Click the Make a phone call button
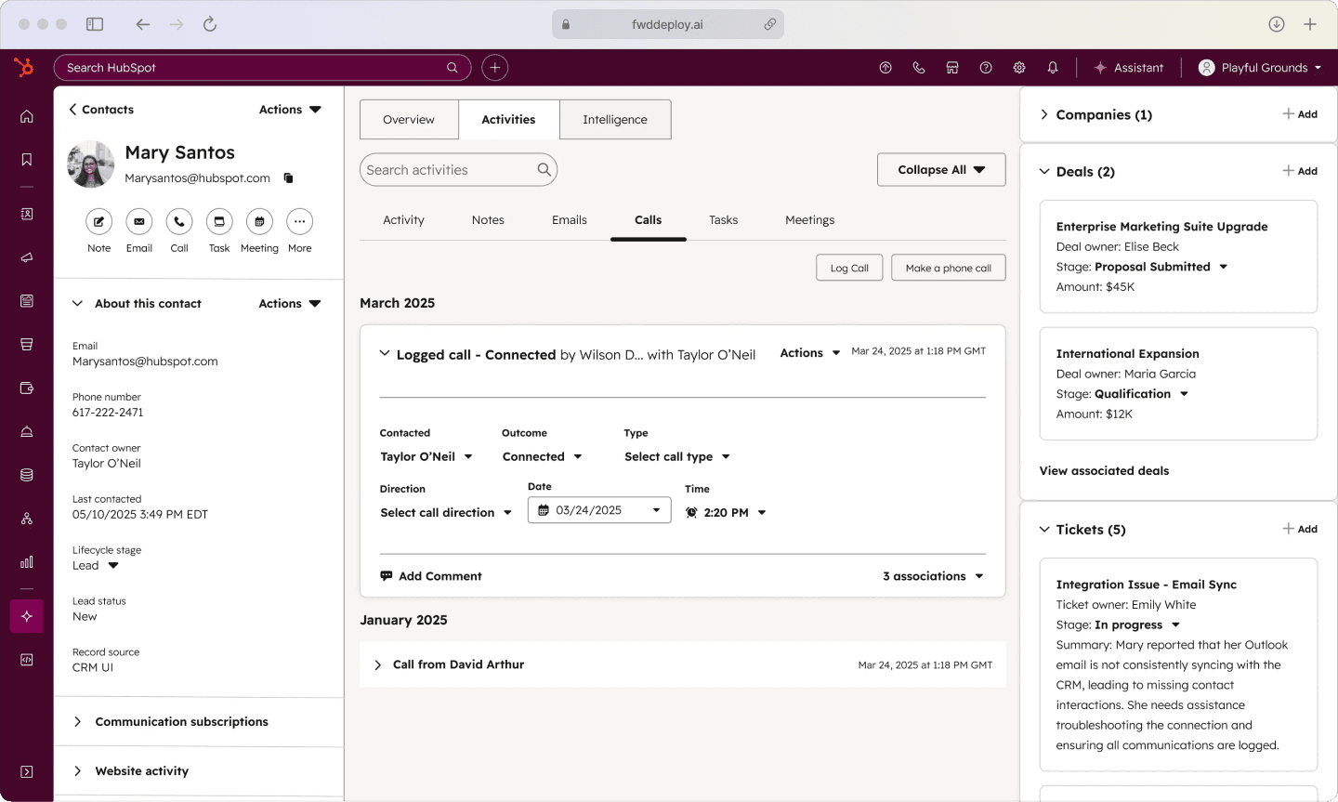Image resolution: width=1338 pixels, height=802 pixels. [x=949, y=268]
